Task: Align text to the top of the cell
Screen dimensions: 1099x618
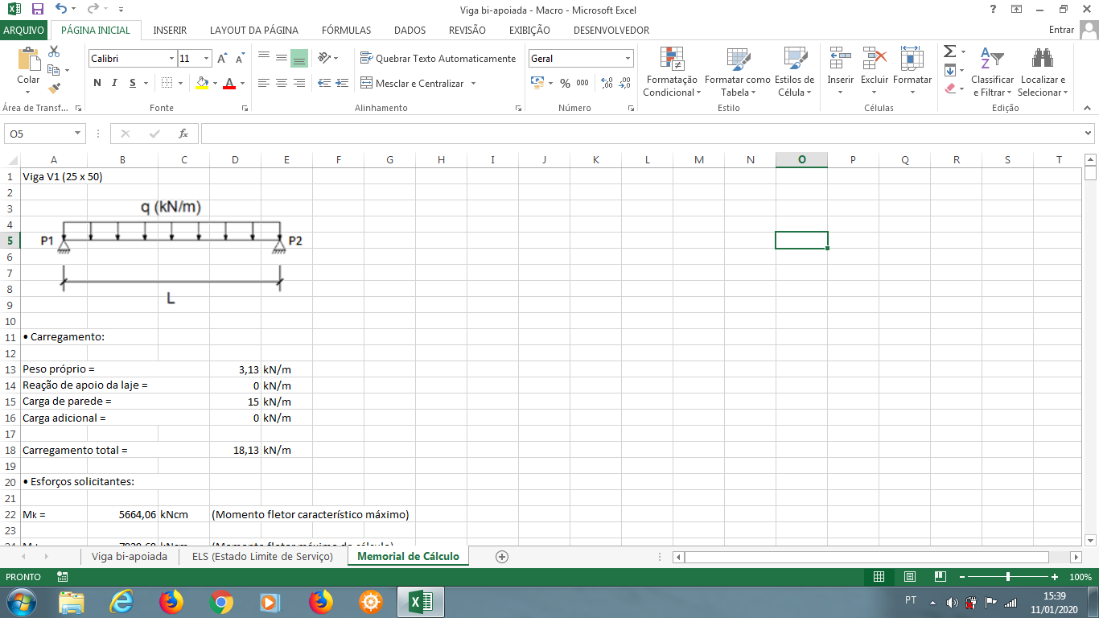Action: [264, 58]
